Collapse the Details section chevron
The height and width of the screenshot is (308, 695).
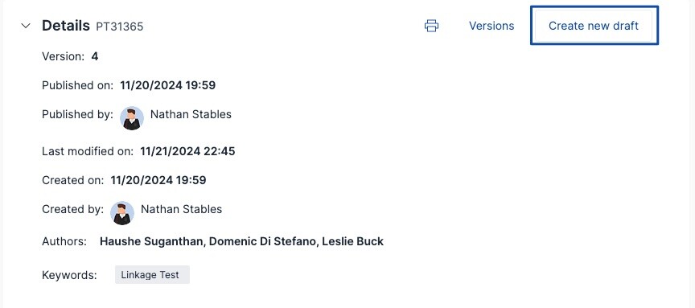[27, 26]
